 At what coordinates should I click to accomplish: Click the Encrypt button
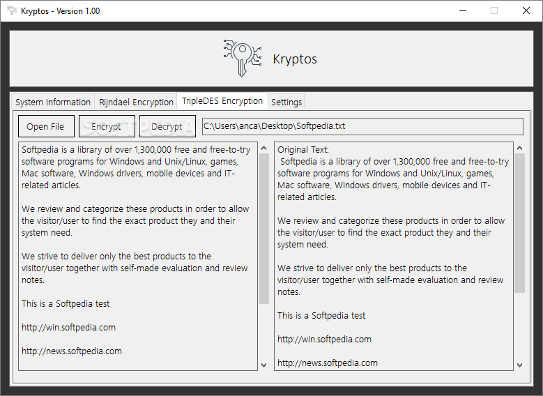pos(107,126)
